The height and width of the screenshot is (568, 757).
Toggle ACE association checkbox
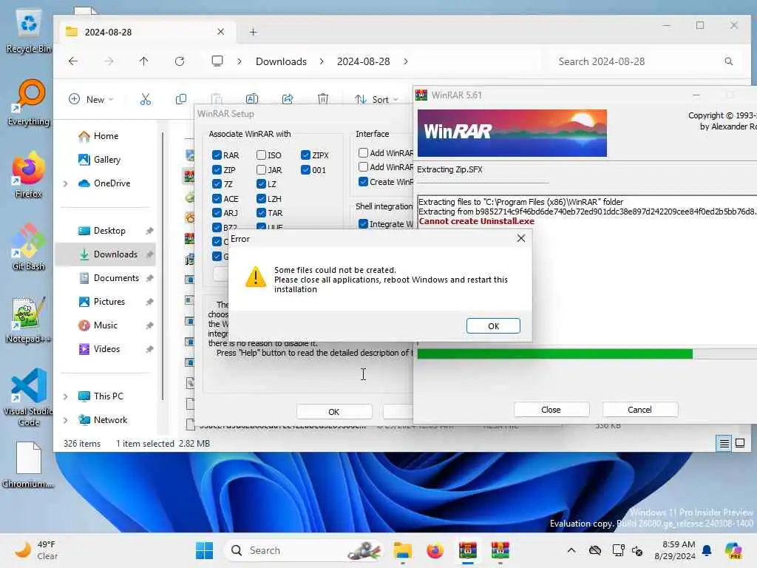[x=217, y=198]
